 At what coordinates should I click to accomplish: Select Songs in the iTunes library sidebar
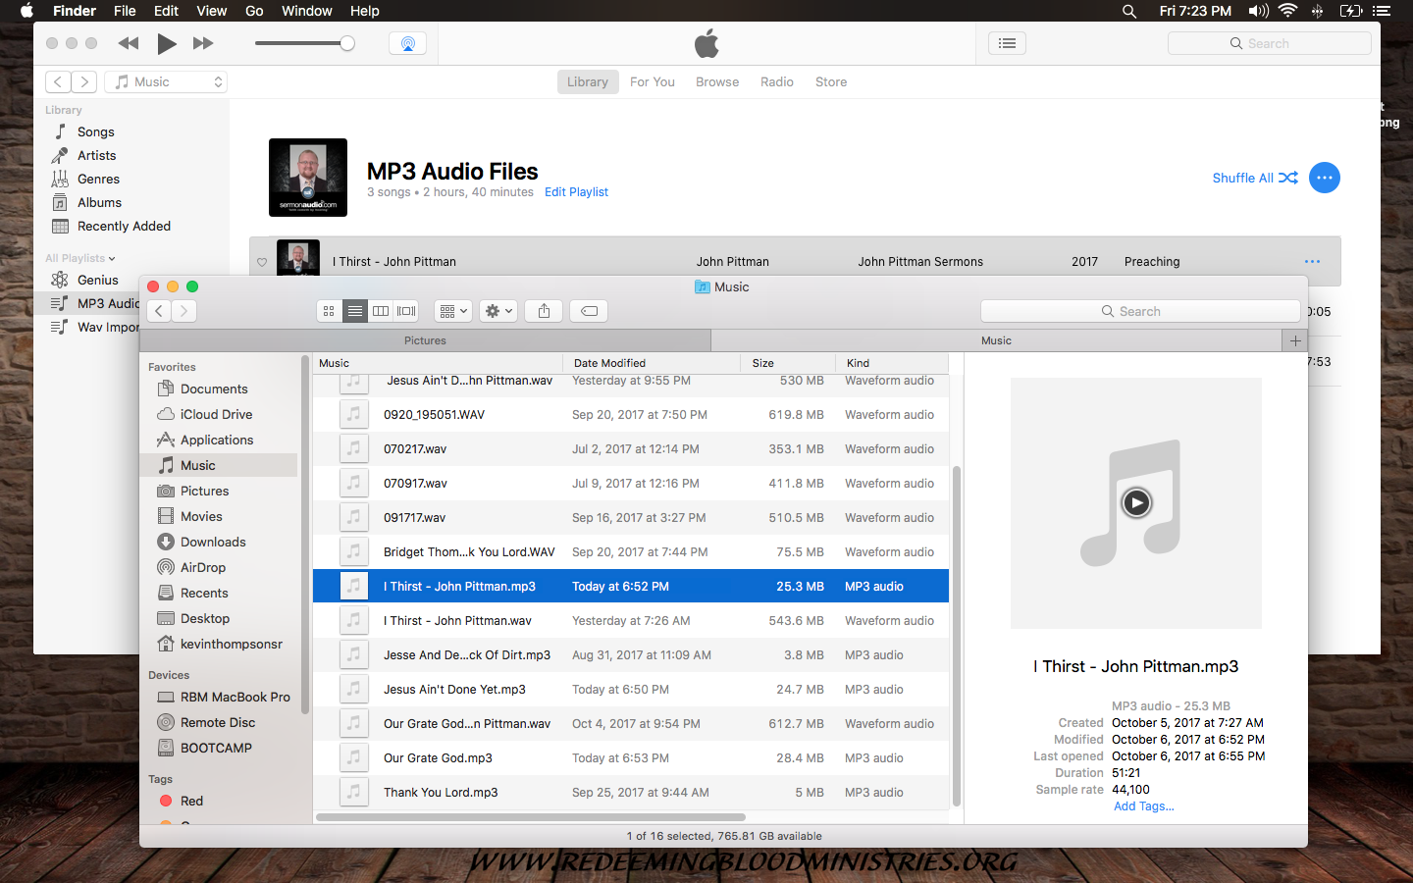coord(96,131)
